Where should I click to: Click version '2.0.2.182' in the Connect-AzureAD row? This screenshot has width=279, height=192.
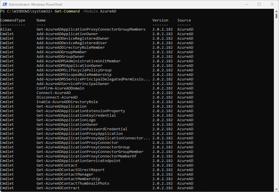pos(162,93)
